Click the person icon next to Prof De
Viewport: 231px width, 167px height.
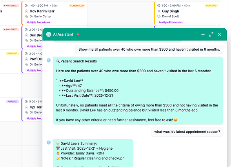click(x=26, y=59)
